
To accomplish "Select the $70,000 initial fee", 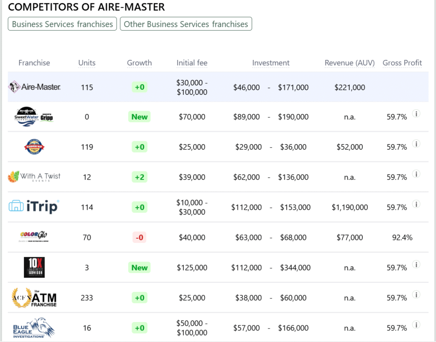I will click(192, 117).
